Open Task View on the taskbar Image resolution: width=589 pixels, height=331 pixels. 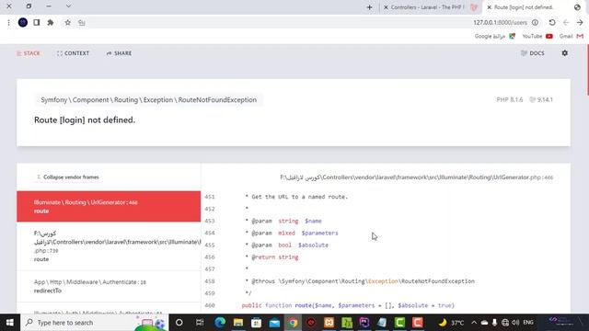click(200, 323)
